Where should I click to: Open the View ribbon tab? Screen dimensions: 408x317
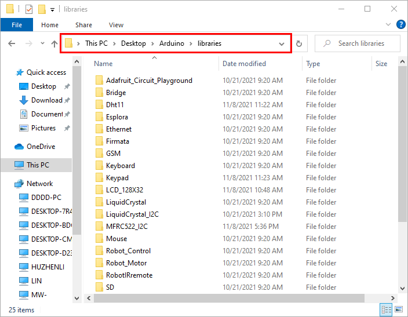click(116, 25)
